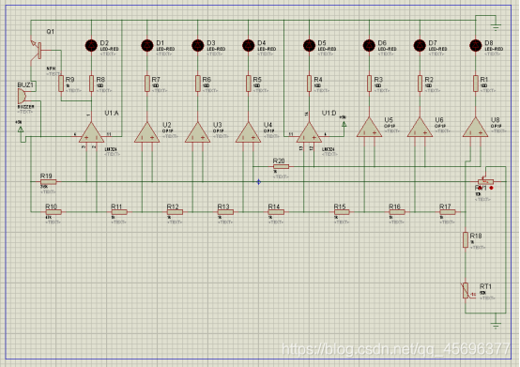Click the R19 resistor

pos(49,182)
